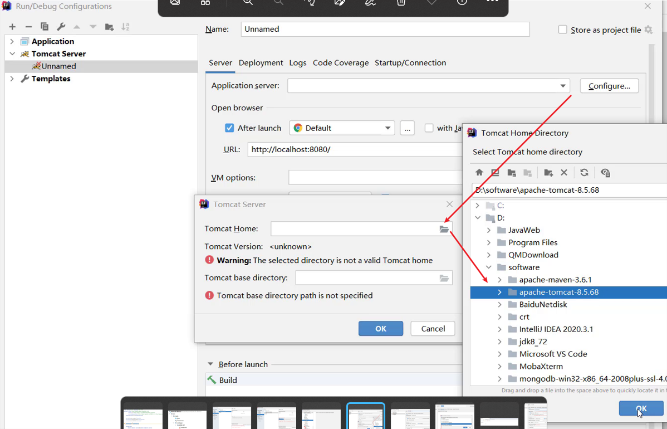Screen dimensions: 667x429
Task: Go to home directory icon in chooser
Action: point(479,172)
